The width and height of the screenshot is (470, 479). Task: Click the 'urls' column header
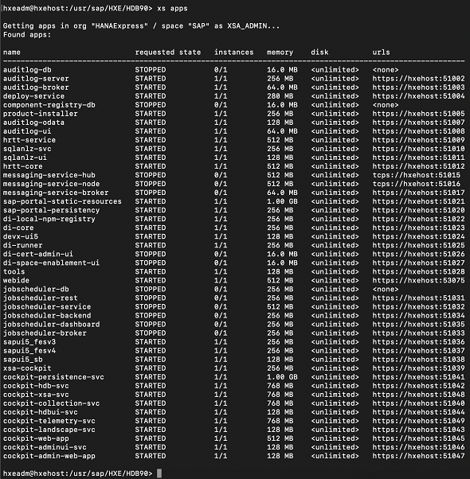pos(381,53)
